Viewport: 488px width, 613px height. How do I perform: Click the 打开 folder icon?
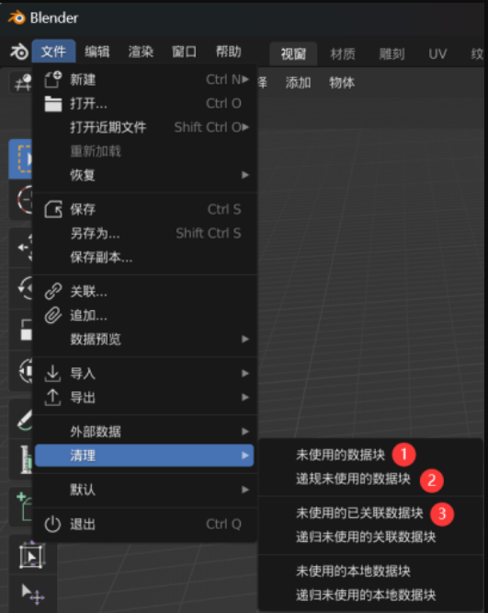(53, 104)
